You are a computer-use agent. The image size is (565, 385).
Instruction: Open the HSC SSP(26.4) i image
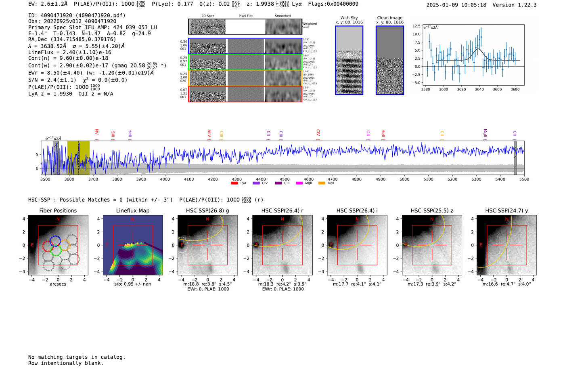357,245
